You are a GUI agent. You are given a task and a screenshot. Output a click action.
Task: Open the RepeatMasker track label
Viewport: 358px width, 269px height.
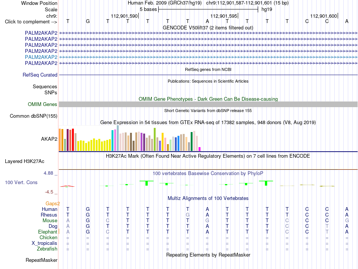coord(41,260)
